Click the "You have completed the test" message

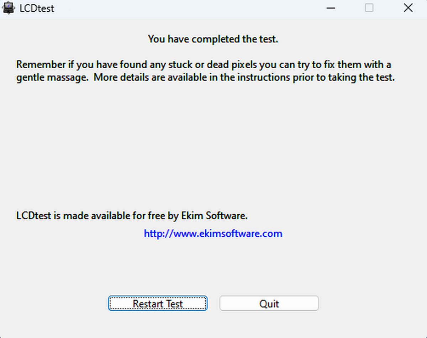[x=213, y=39]
